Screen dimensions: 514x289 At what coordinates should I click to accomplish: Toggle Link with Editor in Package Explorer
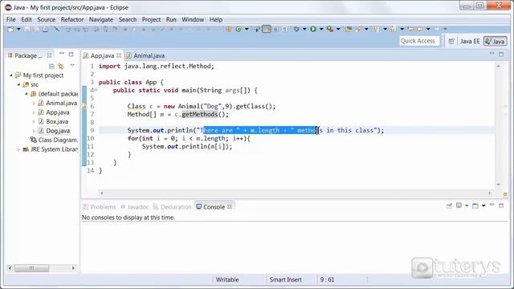61,66
